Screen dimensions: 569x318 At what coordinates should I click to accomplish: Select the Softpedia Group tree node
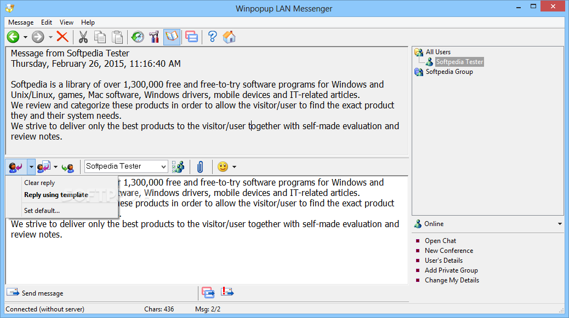pos(449,72)
